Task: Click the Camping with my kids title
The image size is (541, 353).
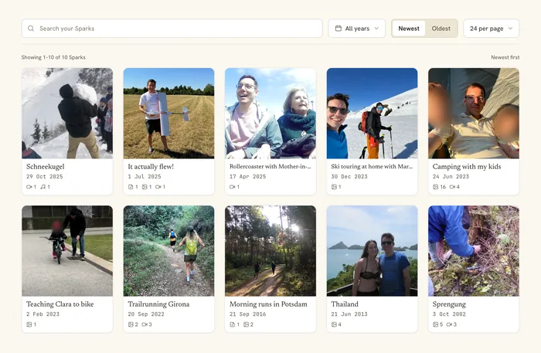Action: point(467,167)
